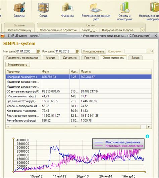Open the Закупки section icon

[x=19, y=7]
